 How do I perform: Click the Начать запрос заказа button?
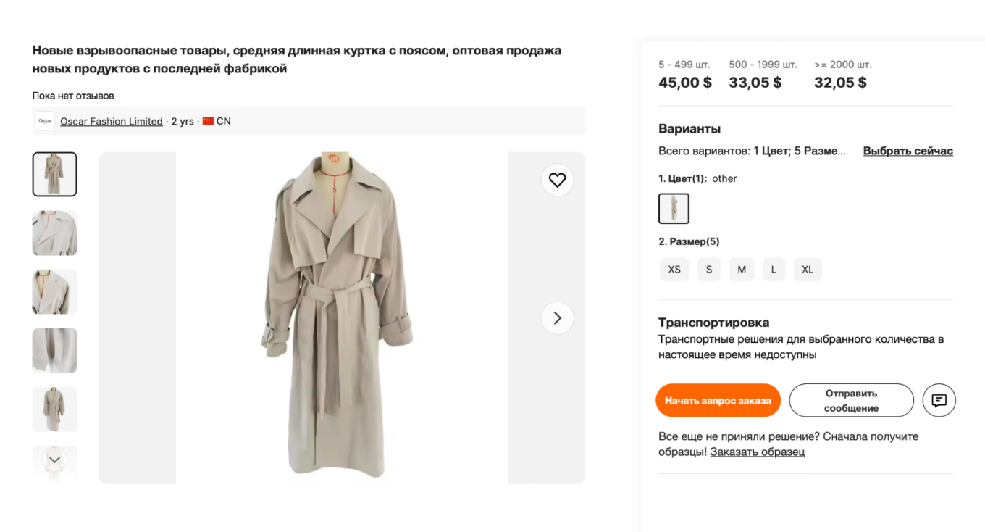point(718,400)
